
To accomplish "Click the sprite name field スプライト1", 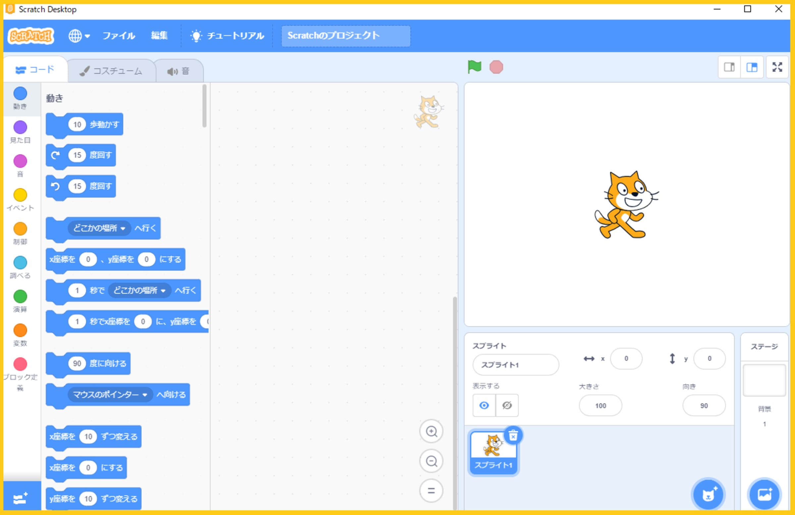I will click(515, 365).
